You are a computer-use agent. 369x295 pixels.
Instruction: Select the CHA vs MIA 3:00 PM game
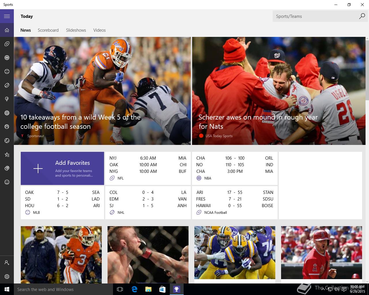coord(235,171)
